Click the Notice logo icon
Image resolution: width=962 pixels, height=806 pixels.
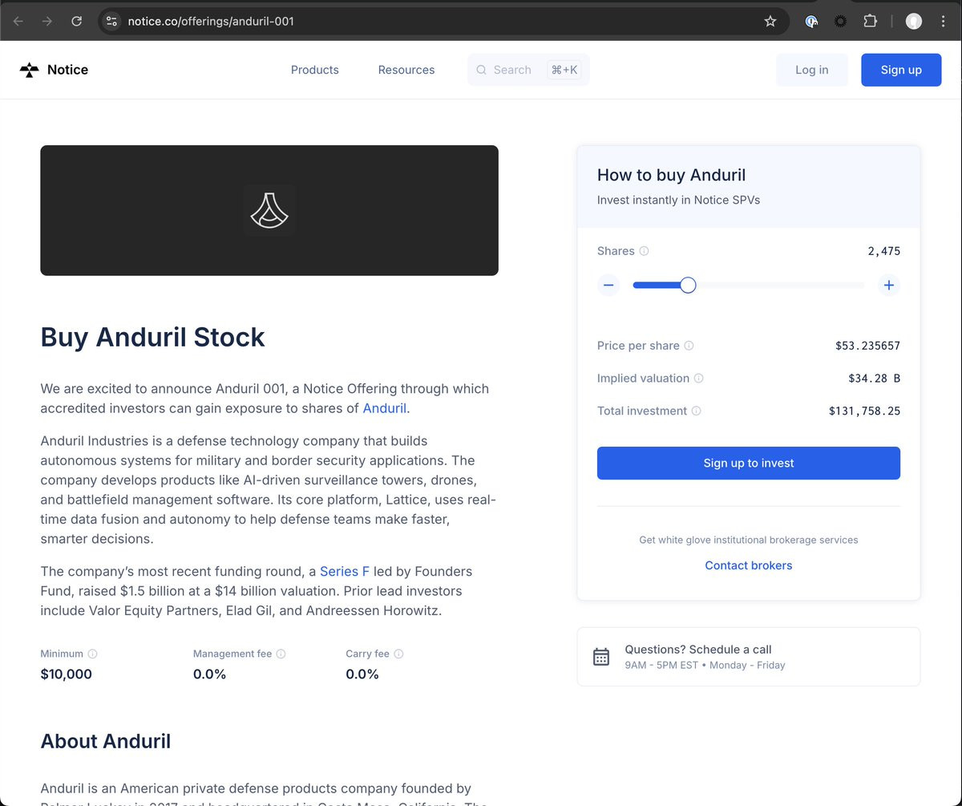[29, 70]
